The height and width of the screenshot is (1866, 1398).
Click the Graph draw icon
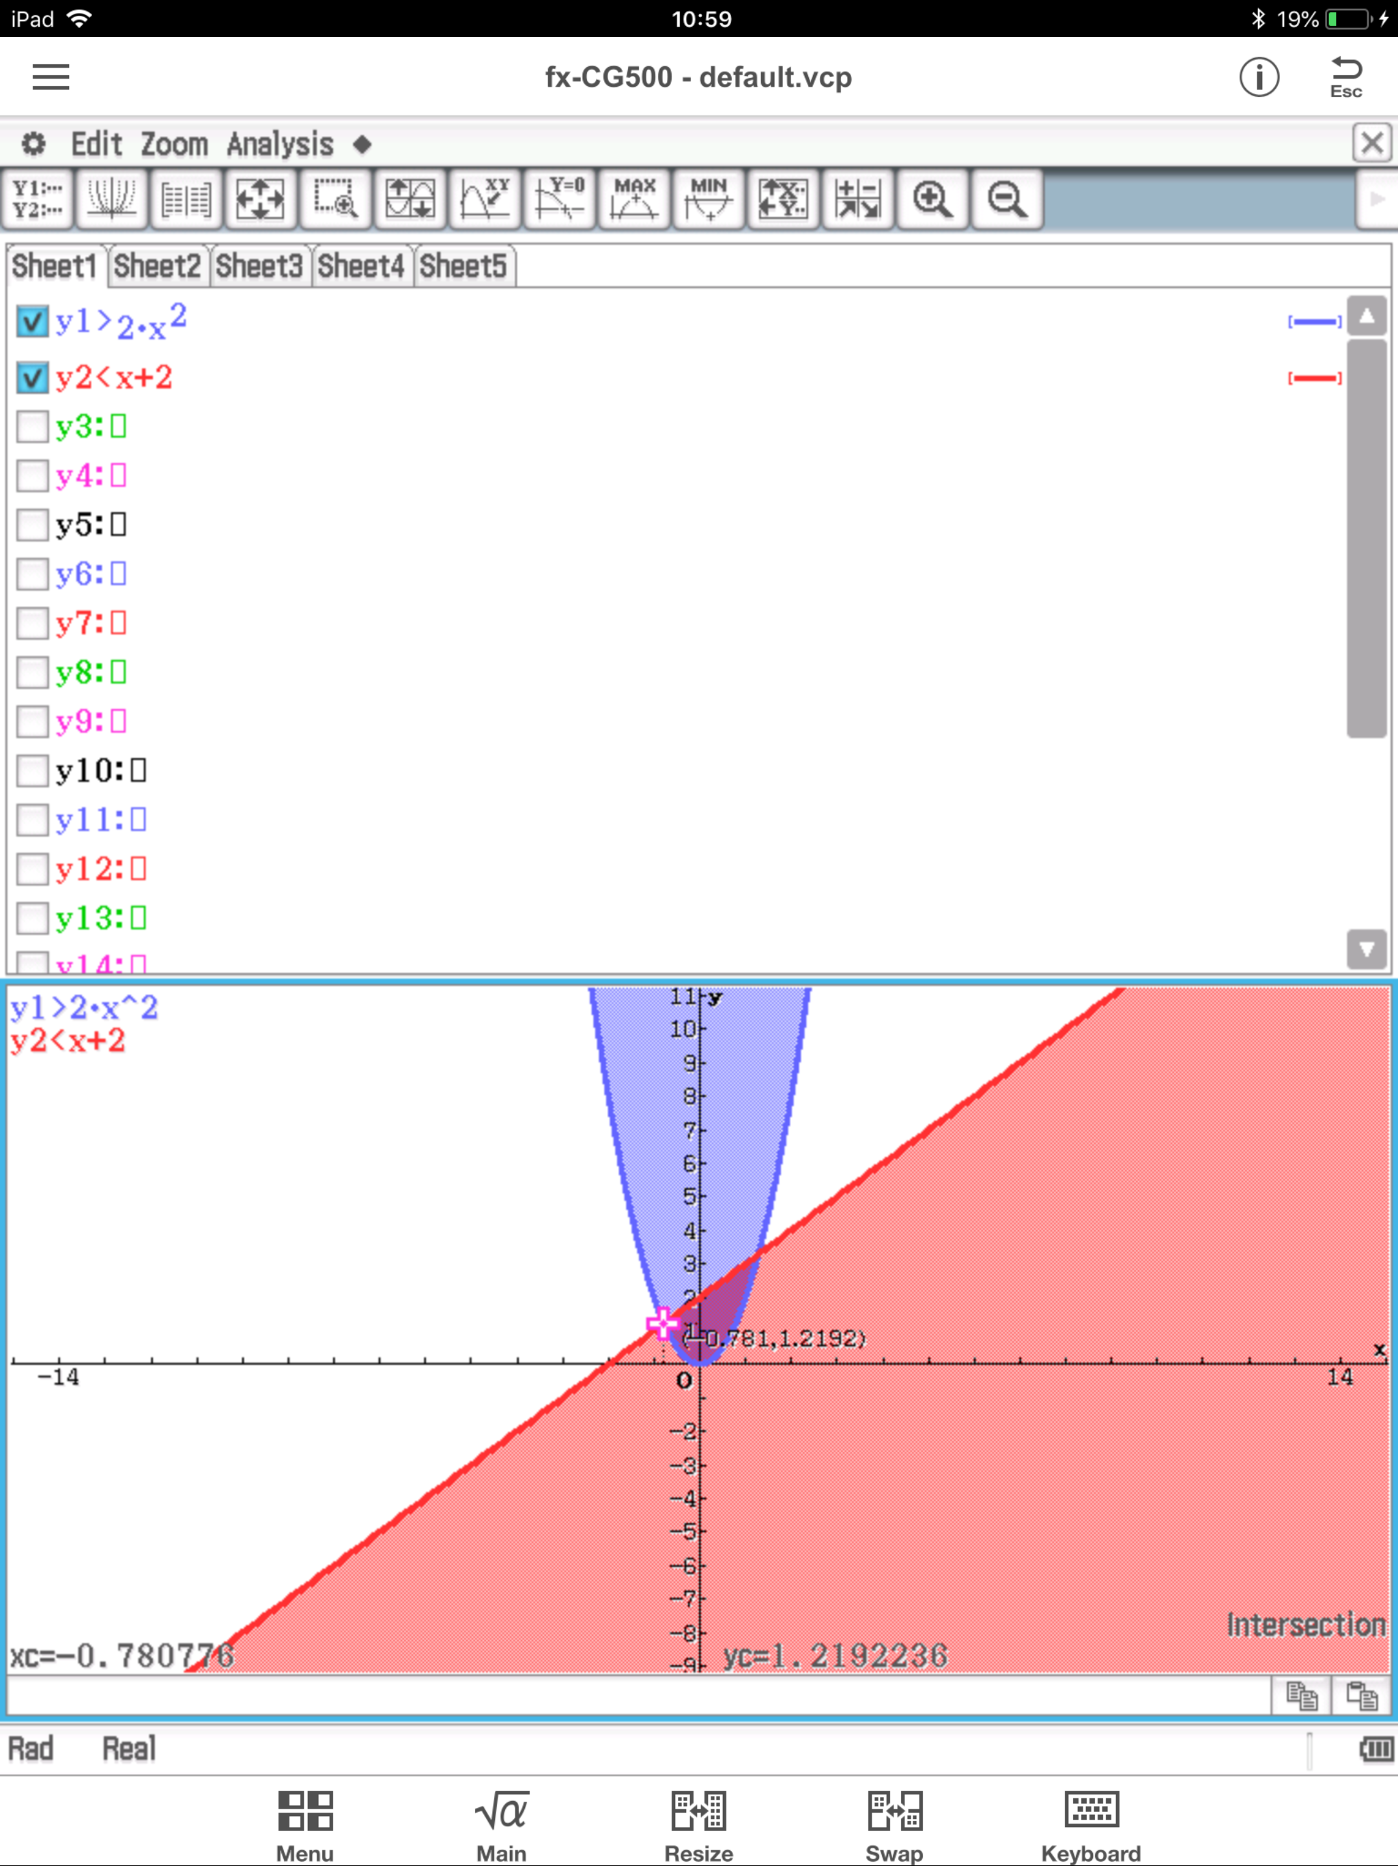pos(111,199)
